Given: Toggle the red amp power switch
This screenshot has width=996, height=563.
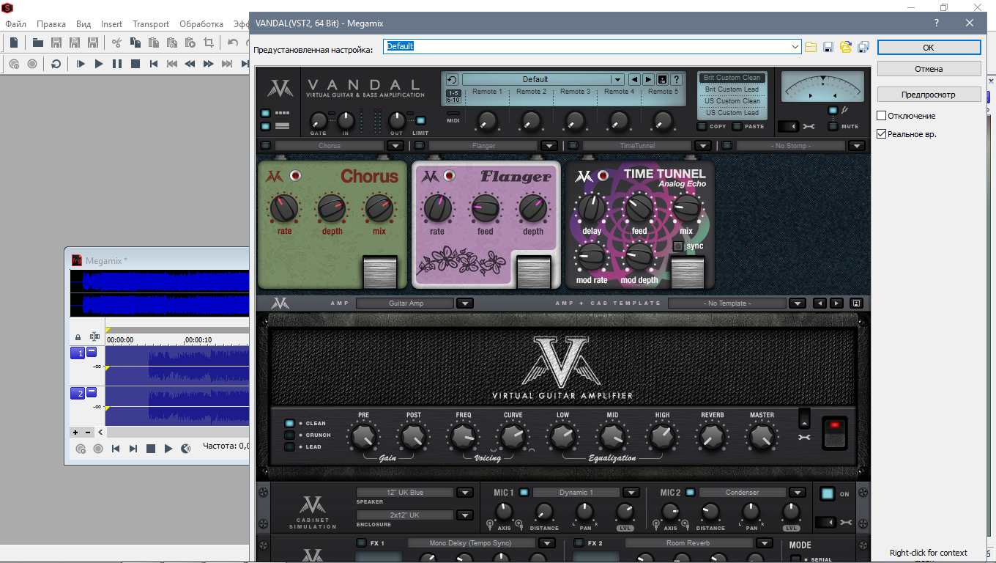Looking at the screenshot, I should click(834, 432).
